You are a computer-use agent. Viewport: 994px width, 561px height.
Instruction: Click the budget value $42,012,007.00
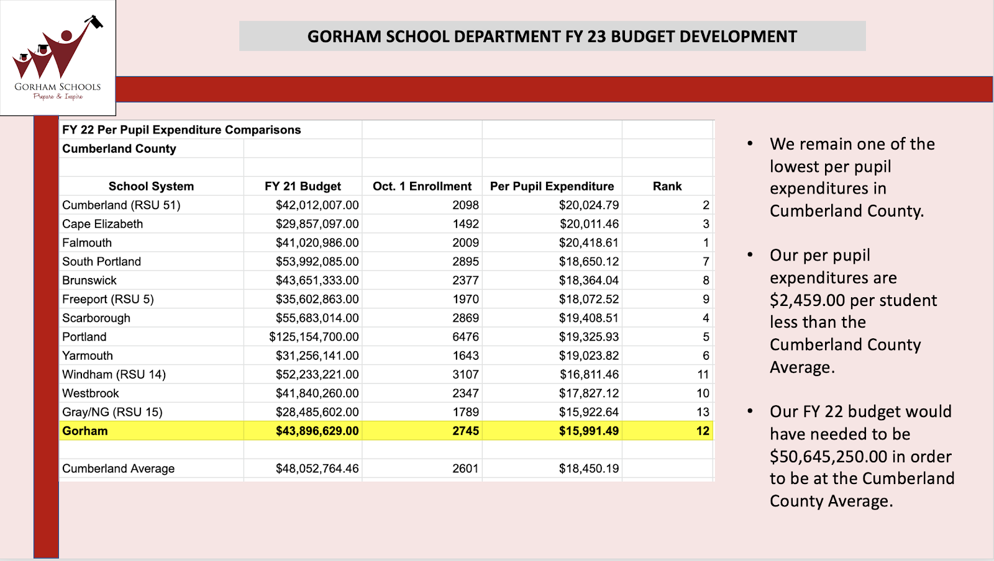[317, 205]
